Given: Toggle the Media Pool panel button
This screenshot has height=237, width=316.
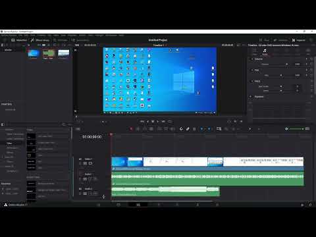Looking at the screenshot, I should [x=19, y=40].
